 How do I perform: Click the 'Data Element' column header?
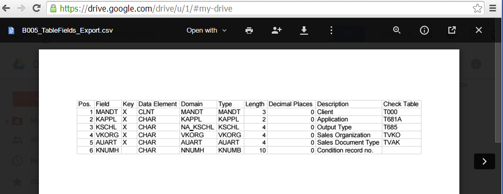click(158, 104)
